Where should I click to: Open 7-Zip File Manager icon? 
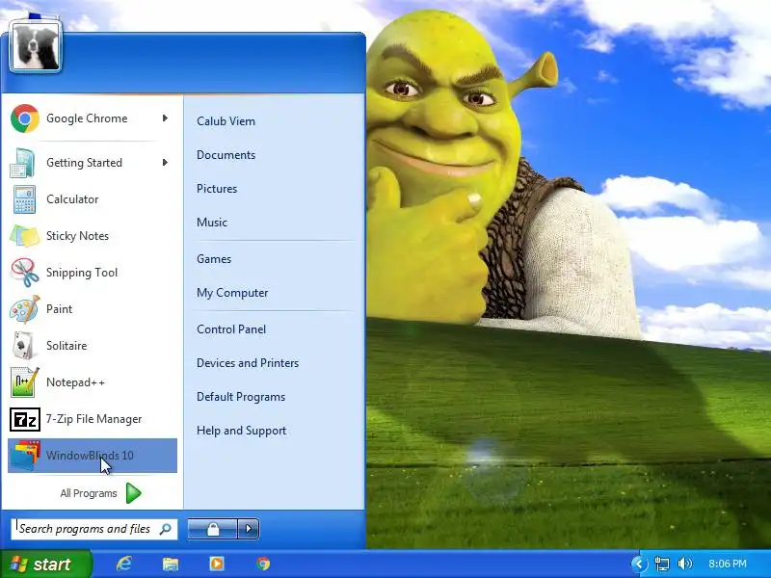coord(25,419)
